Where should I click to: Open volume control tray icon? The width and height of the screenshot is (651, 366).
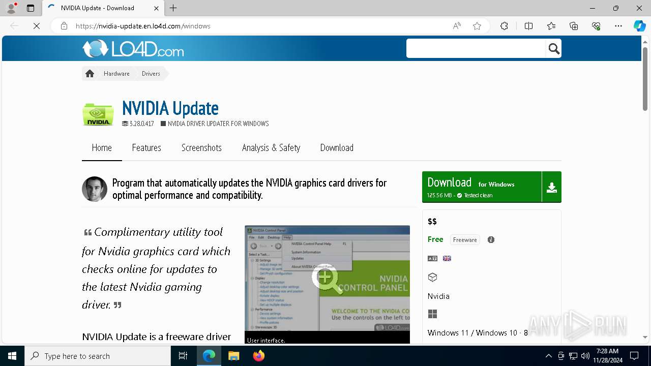(585, 356)
